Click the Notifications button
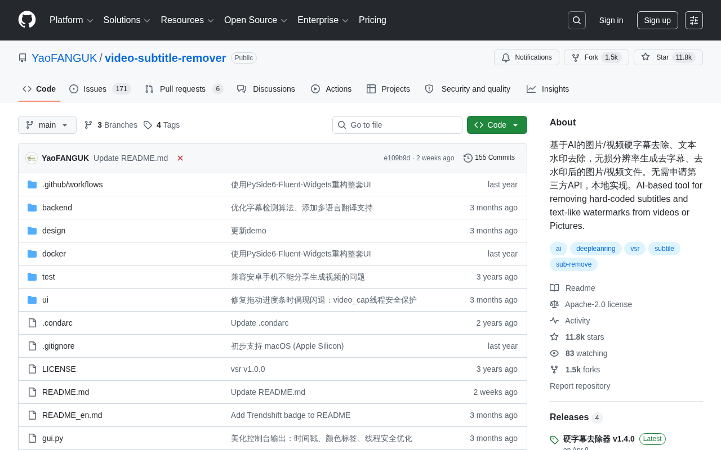Image resolution: width=721 pixels, height=450 pixels. [x=527, y=57]
